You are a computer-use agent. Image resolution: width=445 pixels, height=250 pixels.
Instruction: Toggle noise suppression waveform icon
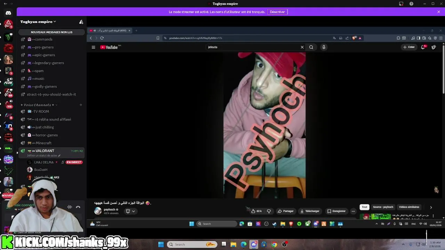pyautogui.click(x=70, y=207)
